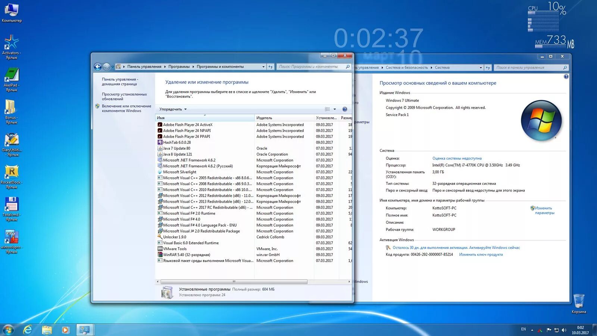This screenshot has height=336, width=597.
Task: Open the Bonus shortcut folder icon
Action: point(12,112)
